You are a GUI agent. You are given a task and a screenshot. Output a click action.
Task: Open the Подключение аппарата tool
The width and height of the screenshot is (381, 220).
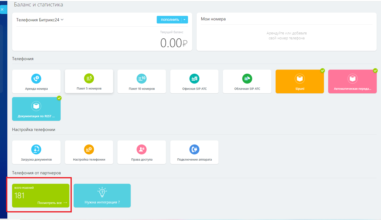point(194,152)
